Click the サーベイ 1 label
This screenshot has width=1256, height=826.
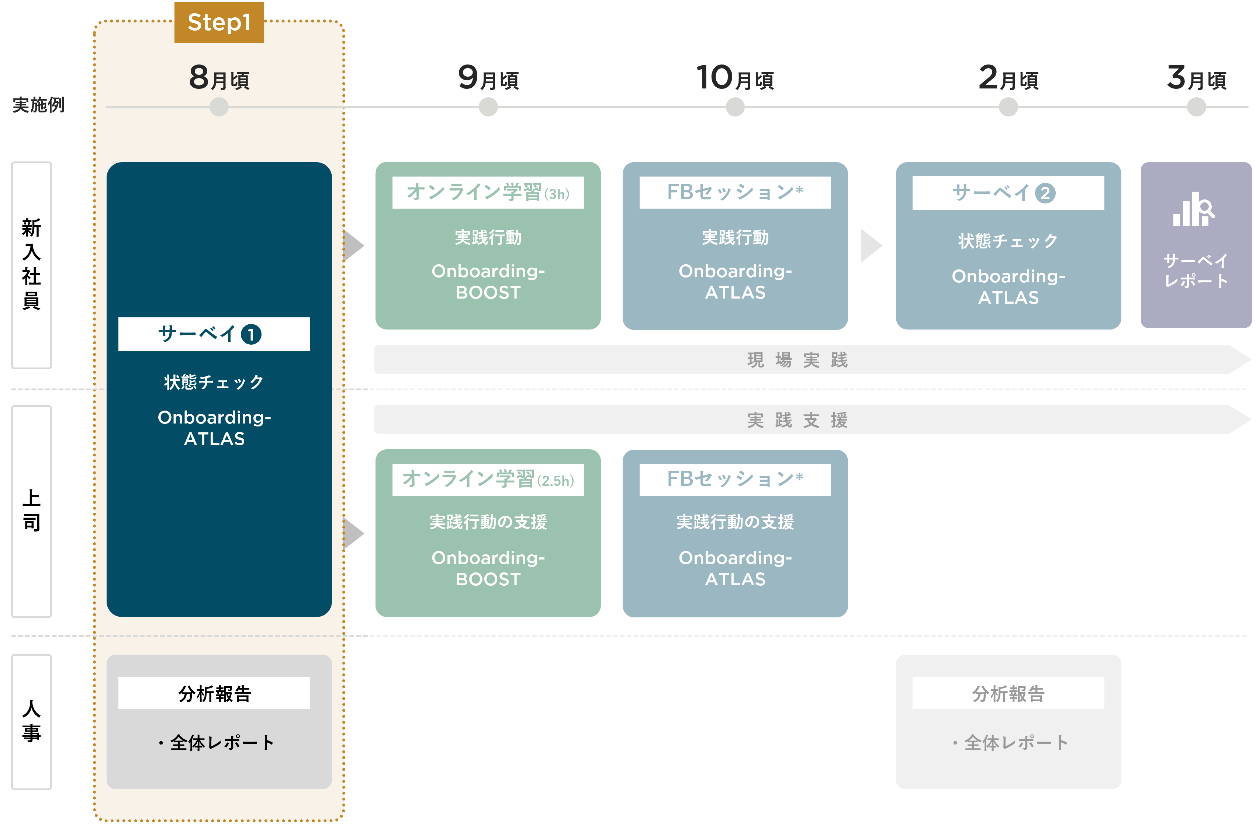(x=214, y=334)
